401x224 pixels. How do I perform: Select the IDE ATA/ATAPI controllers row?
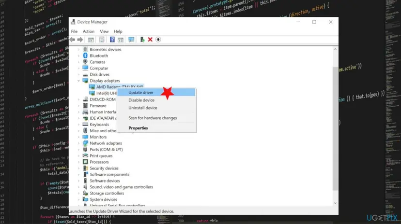click(x=103, y=118)
